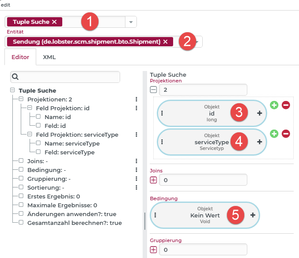The image size is (299, 258).
Task: Tick checkbox next to Name: id
Action: [x=38, y=117]
